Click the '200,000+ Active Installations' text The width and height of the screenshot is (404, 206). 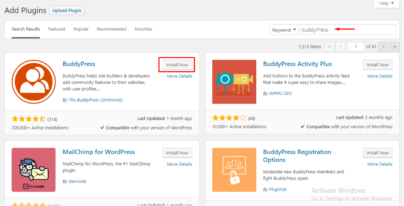(40, 128)
